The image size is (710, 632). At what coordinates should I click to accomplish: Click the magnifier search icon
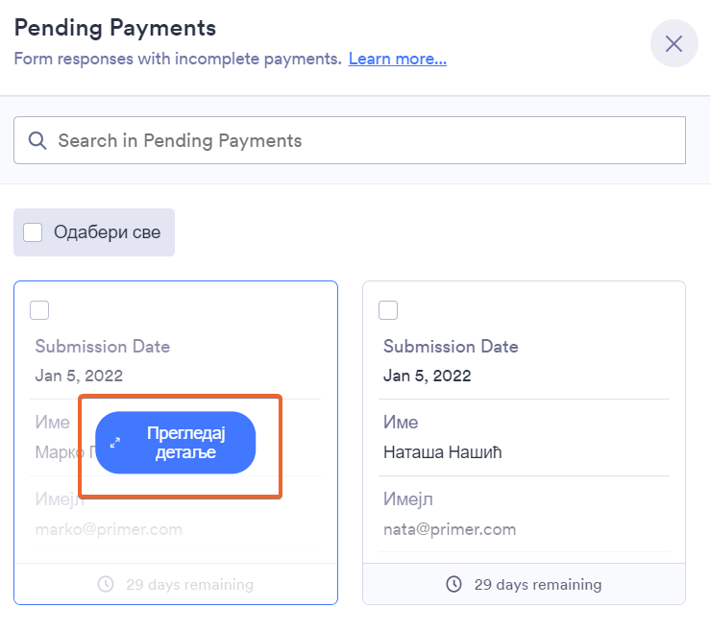point(37,140)
